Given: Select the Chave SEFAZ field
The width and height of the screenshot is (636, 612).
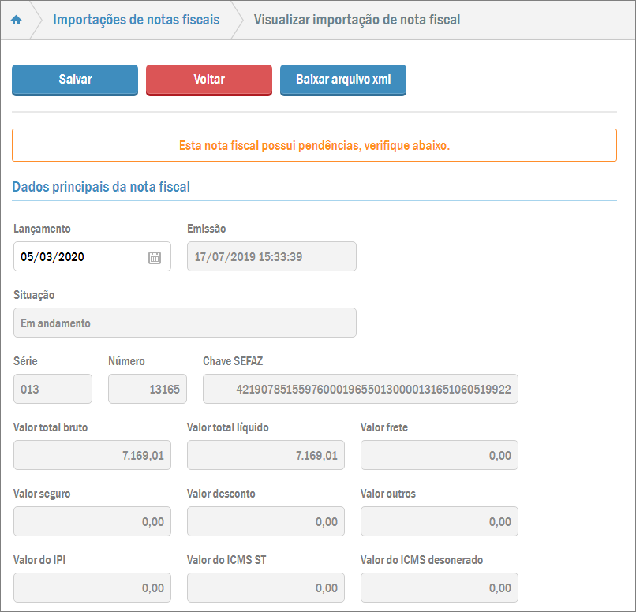Looking at the screenshot, I should click(x=360, y=390).
